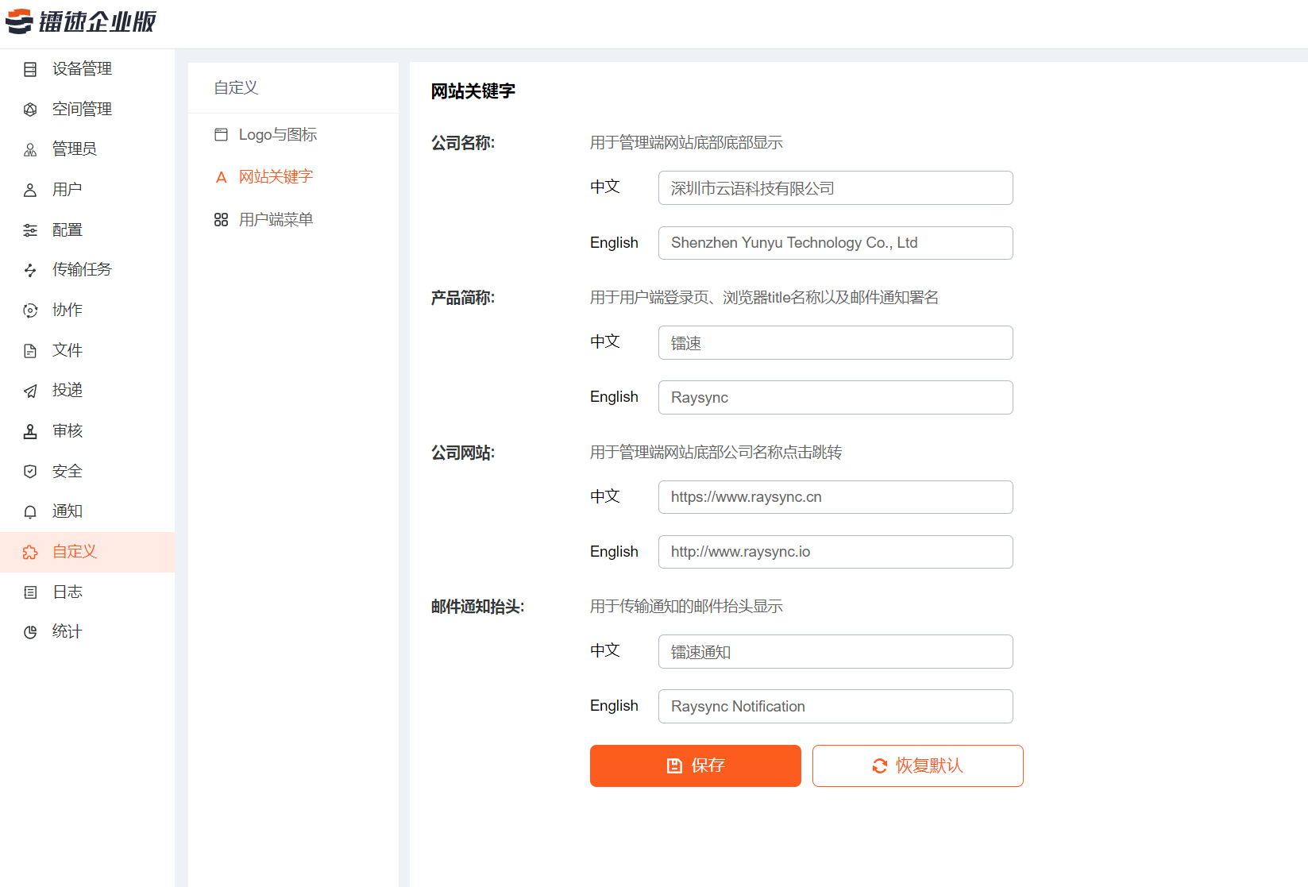Edit the Raysync Notification field
Screen dimensions: 1308x887
(835, 707)
